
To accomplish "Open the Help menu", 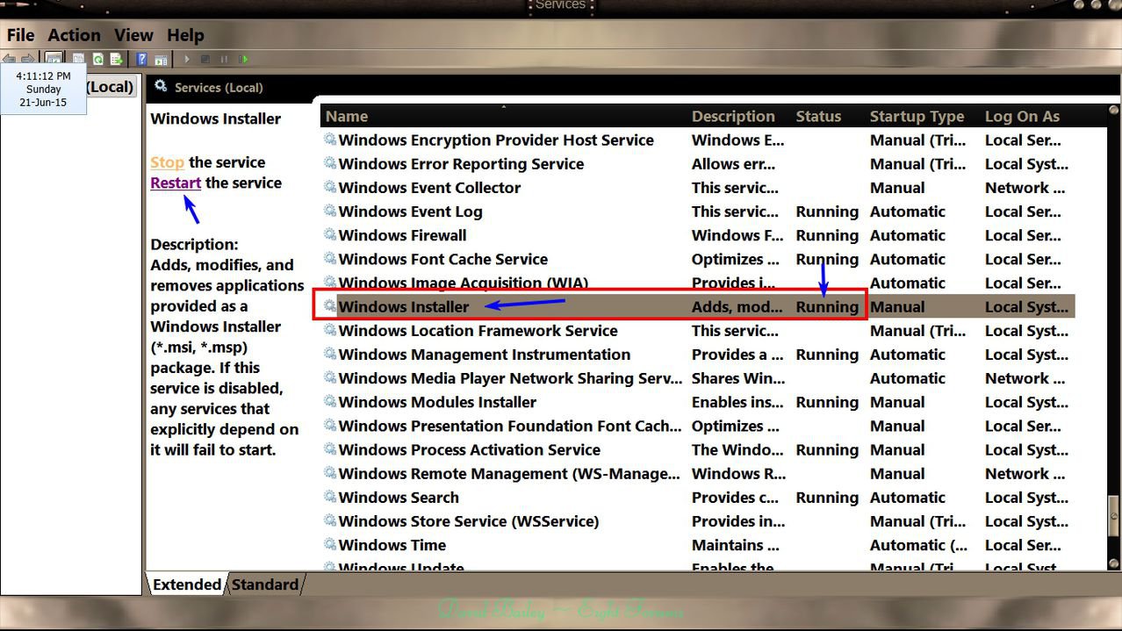I will (x=185, y=35).
